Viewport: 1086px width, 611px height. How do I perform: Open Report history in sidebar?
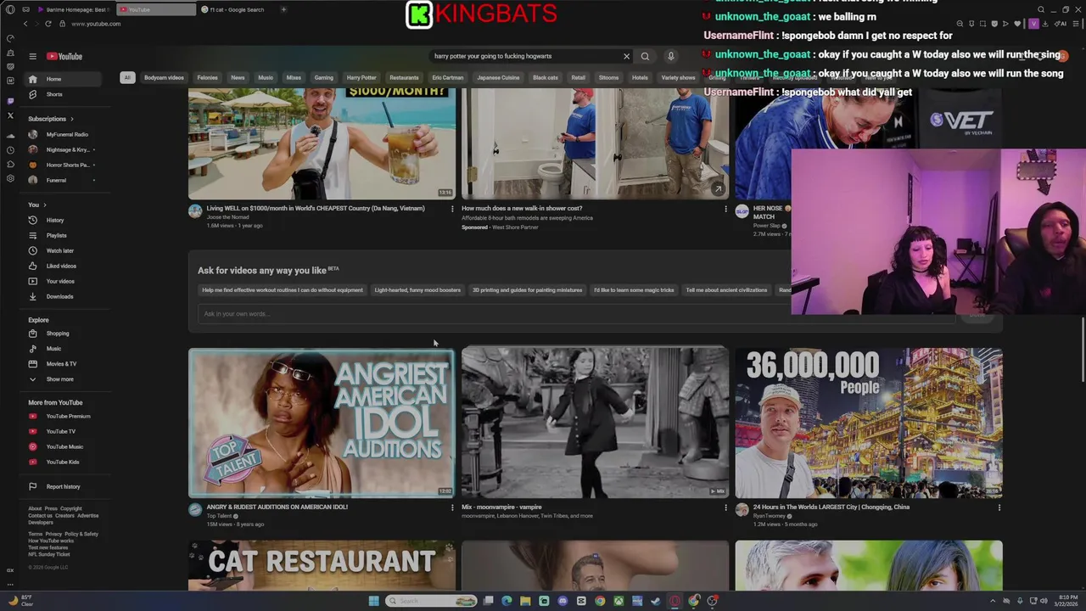[x=64, y=486]
